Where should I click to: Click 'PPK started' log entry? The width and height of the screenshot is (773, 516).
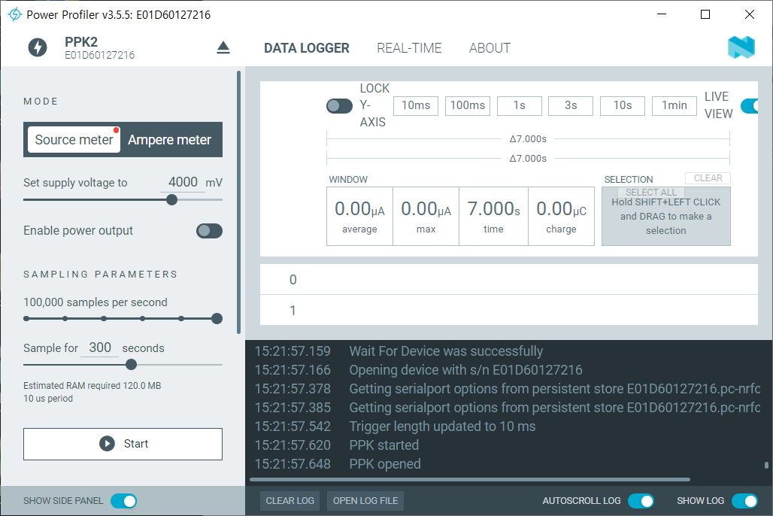384,445
